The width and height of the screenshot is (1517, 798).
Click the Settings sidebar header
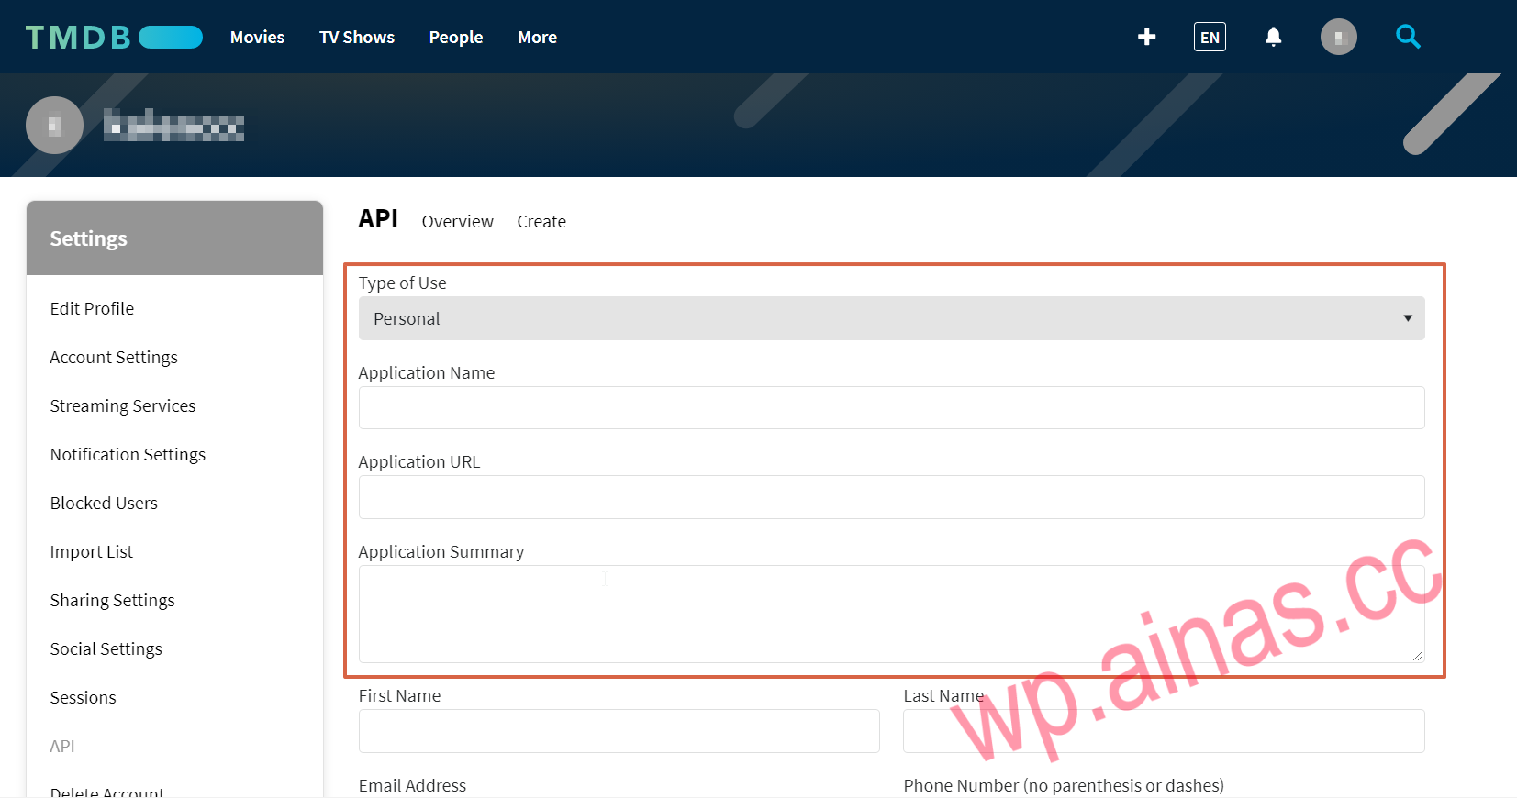(x=174, y=238)
